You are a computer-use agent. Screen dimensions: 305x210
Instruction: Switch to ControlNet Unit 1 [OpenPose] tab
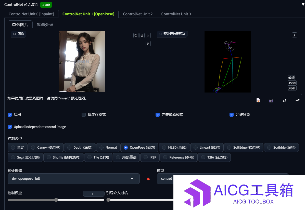point(88,14)
